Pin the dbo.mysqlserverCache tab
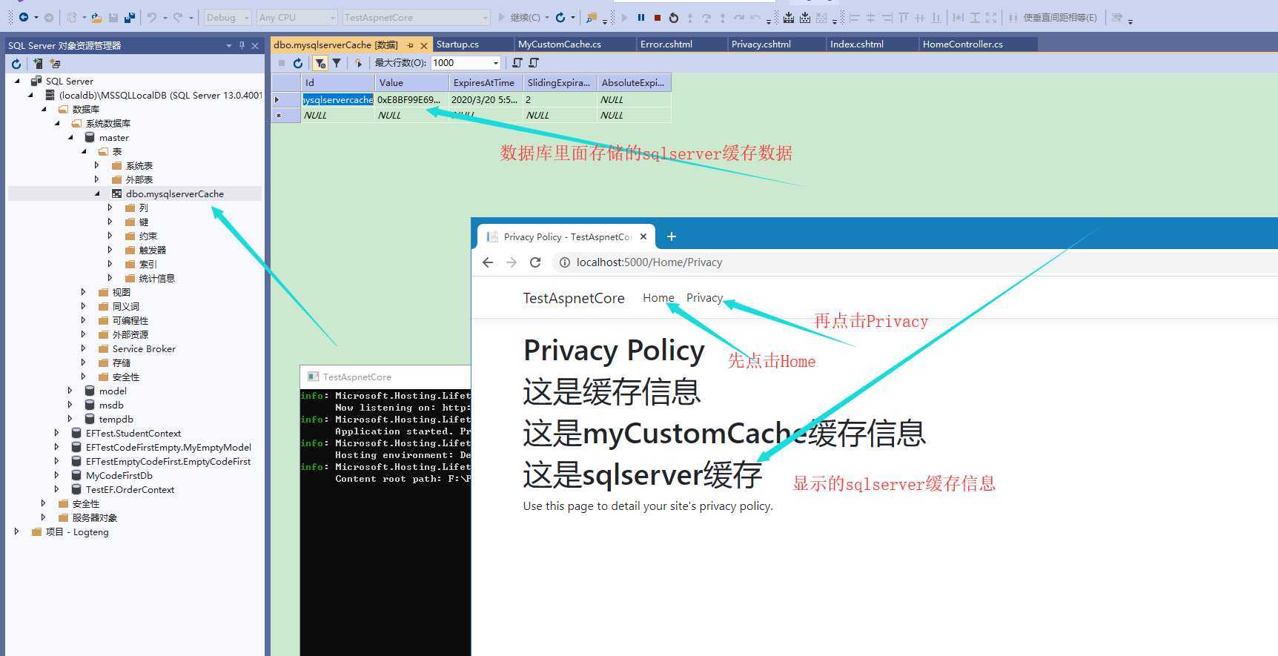Viewport: 1278px width, 656px height. 410,45
